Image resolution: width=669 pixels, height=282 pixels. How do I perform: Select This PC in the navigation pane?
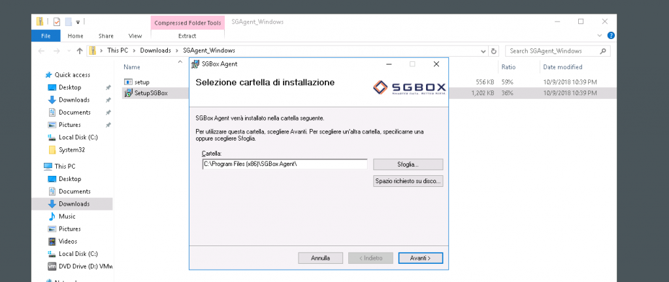click(65, 166)
